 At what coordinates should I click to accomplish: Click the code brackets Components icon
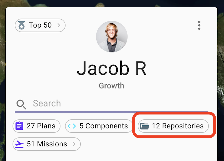[x=72, y=126]
